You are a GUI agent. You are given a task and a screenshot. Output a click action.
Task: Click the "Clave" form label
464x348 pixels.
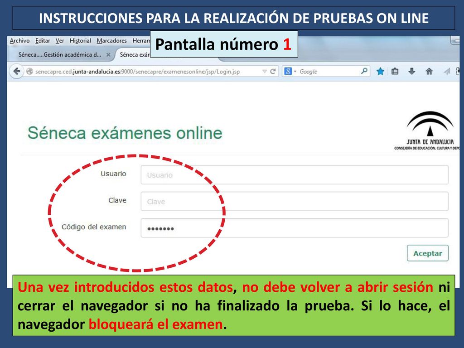[117, 200]
